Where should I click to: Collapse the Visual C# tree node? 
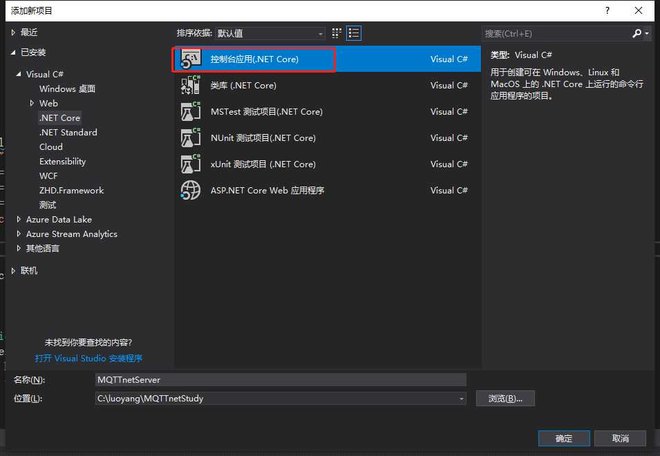19,74
